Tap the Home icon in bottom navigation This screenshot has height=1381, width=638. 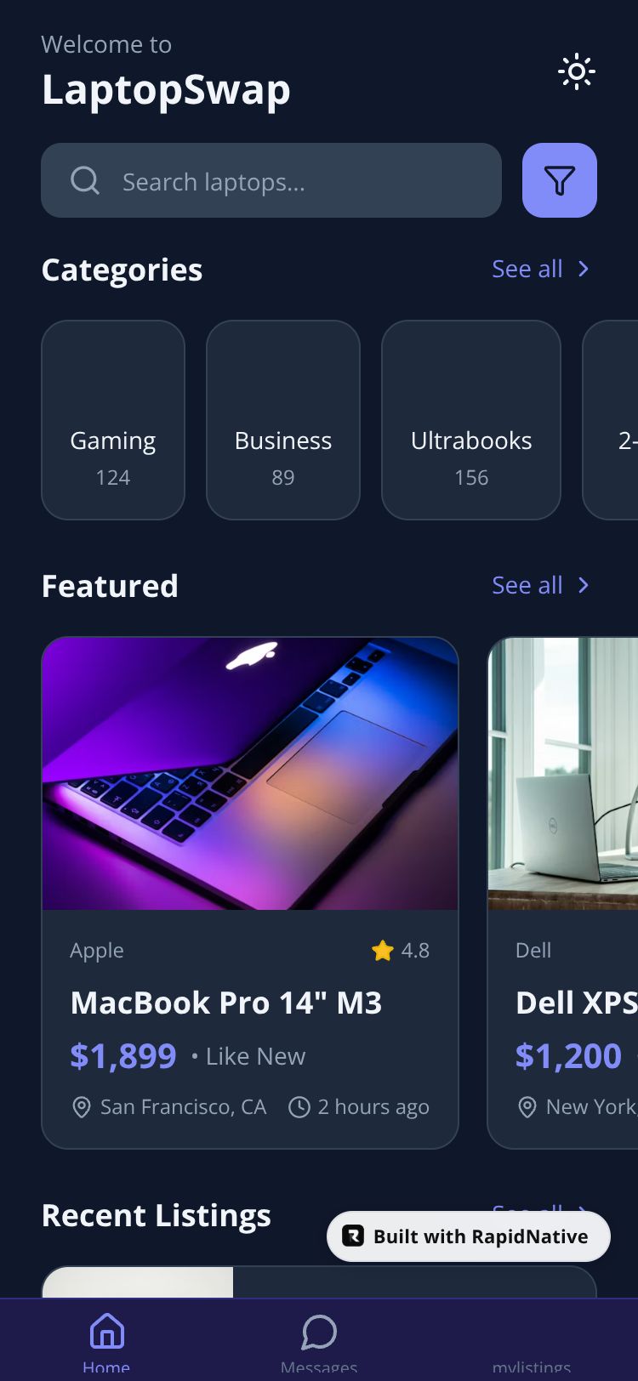107,1331
